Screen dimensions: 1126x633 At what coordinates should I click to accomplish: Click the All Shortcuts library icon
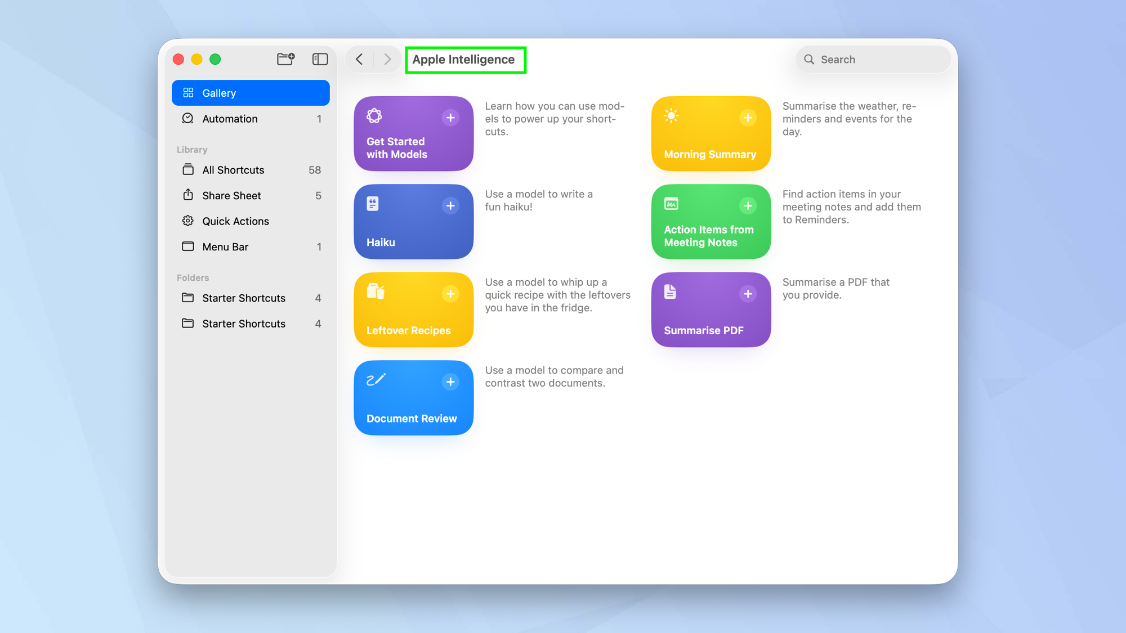(188, 169)
